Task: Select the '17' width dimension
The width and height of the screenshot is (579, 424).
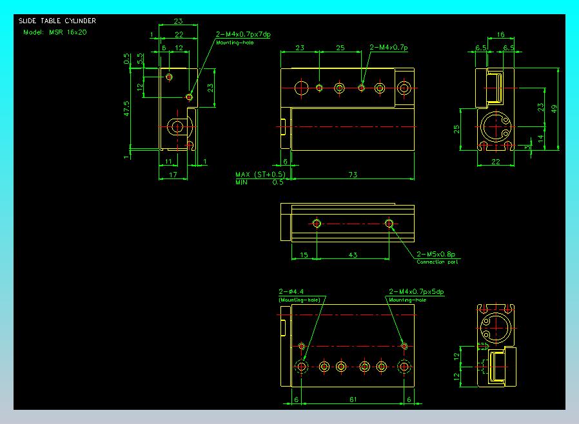Action: point(173,175)
